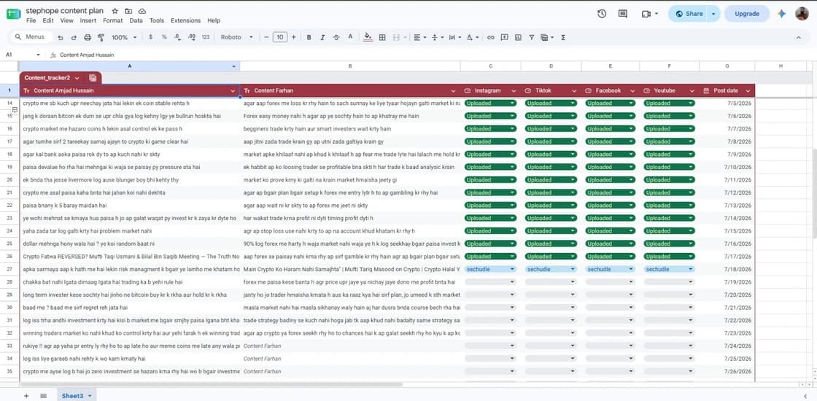Decrease font size with minus button

(x=266, y=37)
